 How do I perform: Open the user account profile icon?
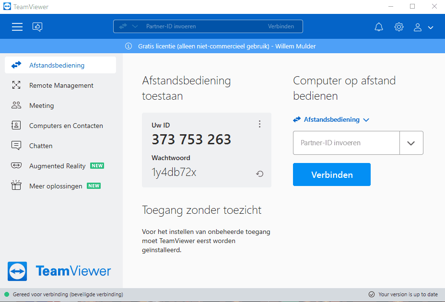tap(418, 27)
